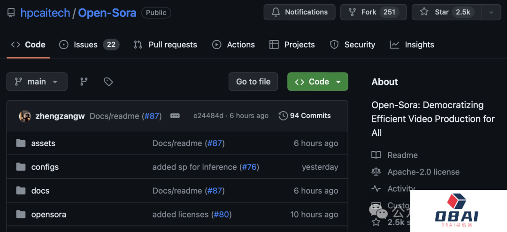The image size is (507, 232).
Task: Open commit hash e24484d
Action: pyautogui.click(x=208, y=116)
